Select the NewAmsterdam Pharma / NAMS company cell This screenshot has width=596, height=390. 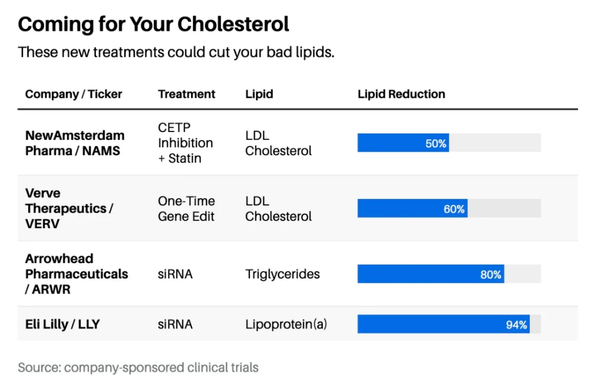(74, 143)
